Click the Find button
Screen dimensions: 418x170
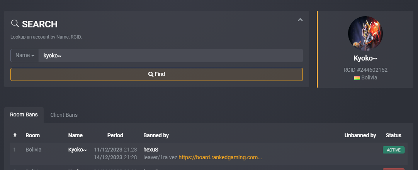coord(156,74)
